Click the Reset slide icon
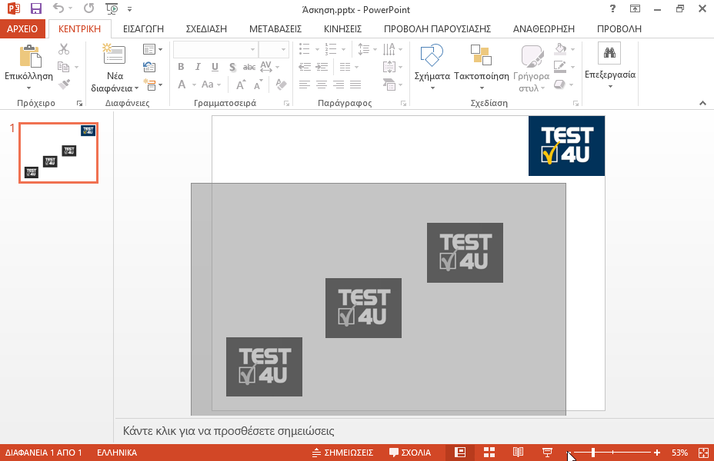This screenshot has width=714, height=461. pos(149,67)
